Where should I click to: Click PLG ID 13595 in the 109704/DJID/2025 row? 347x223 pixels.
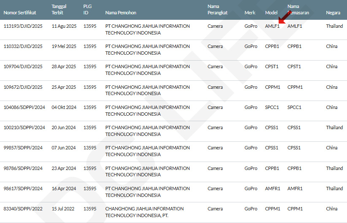[x=90, y=66]
